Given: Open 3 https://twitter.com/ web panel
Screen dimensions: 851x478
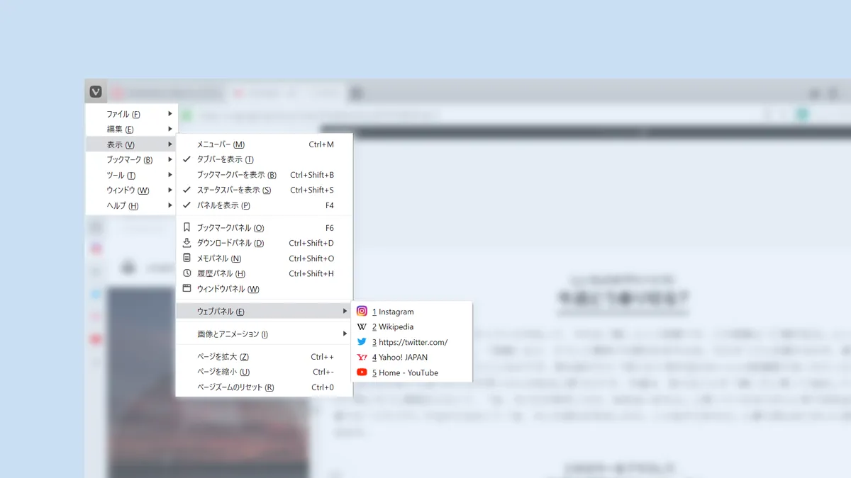Looking at the screenshot, I should coord(412,342).
